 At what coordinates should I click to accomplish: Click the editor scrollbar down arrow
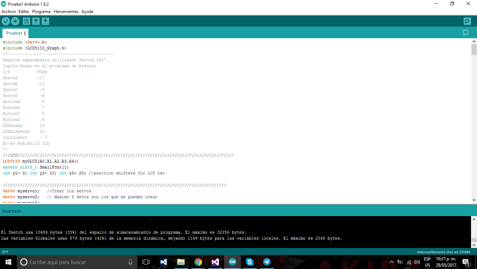coord(474,200)
